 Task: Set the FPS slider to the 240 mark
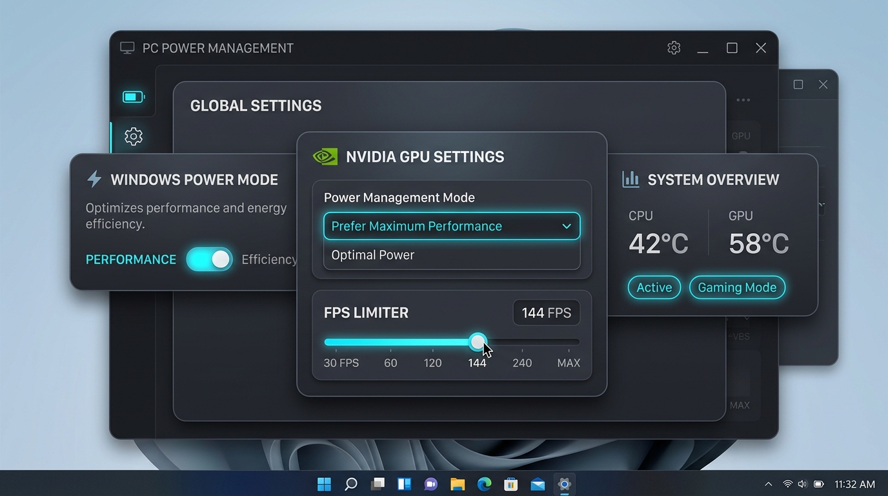pyautogui.click(x=522, y=342)
